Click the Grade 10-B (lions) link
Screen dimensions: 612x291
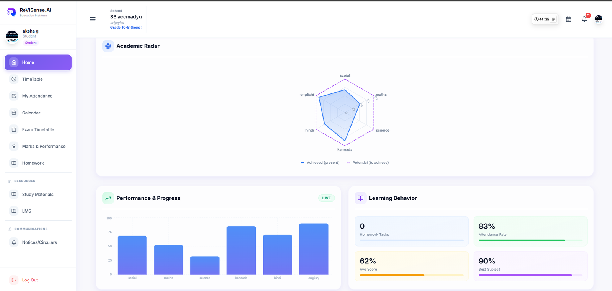click(126, 28)
